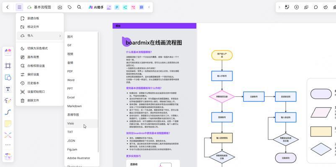Image resolution: width=336 pixels, height=167 pixels.
Task: Expand the 导入 import submenu
Action: coord(40,35)
